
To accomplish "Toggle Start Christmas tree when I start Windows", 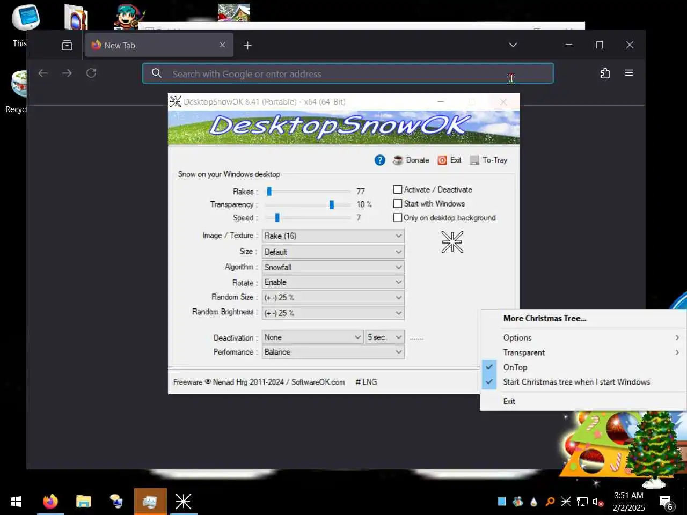I will 583,382.
